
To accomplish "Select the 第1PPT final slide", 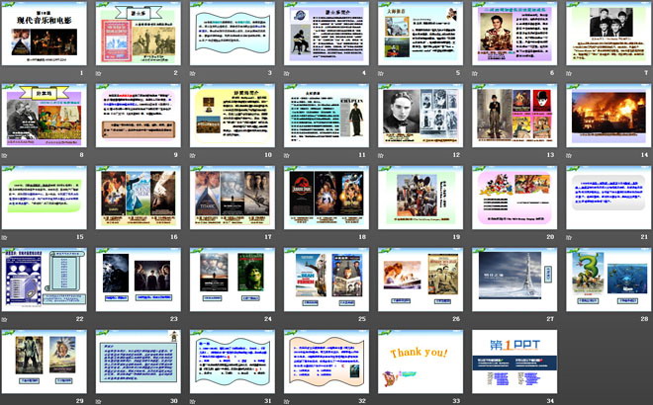I will [x=513, y=360].
